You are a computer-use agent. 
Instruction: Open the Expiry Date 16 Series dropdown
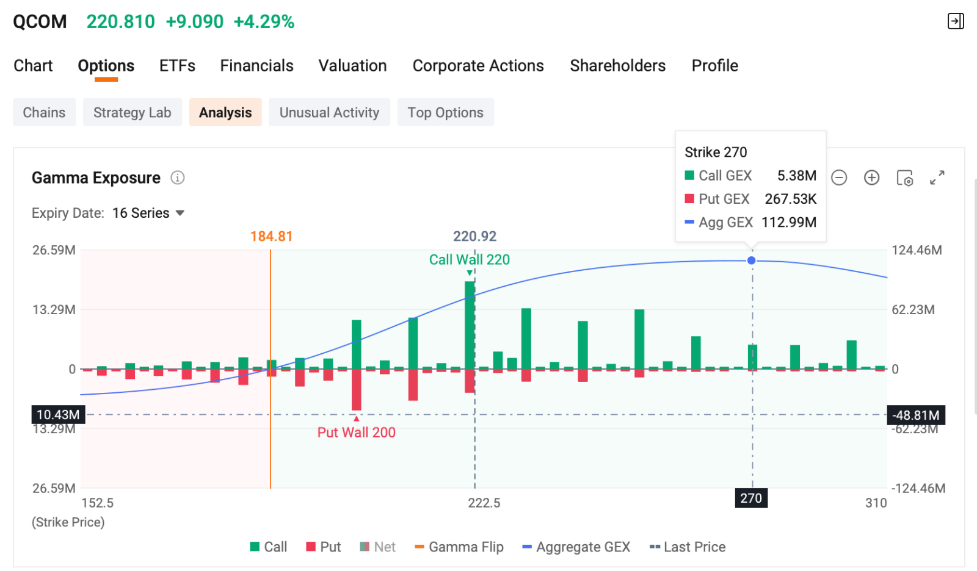point(148,213)
